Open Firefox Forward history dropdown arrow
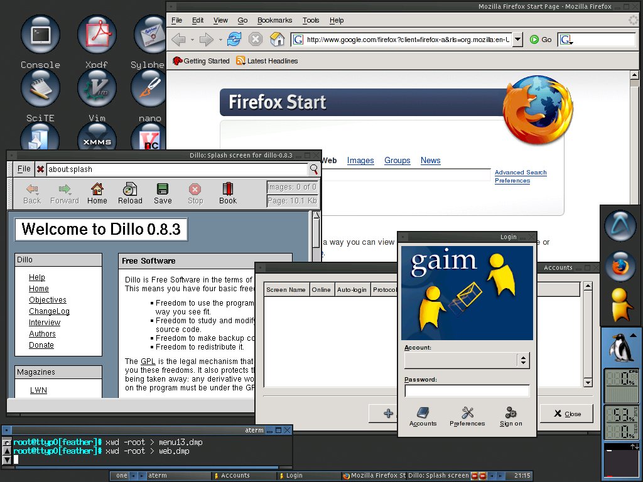Screen dimensions: 643x482 pyautogui.click(x=220, y=40)
